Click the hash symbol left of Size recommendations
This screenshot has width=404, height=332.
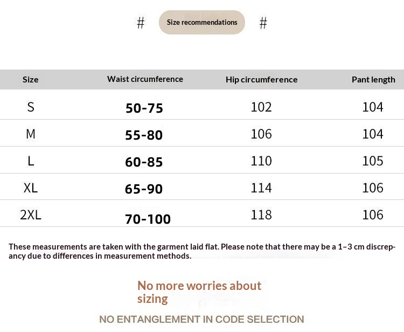point(141,23)
